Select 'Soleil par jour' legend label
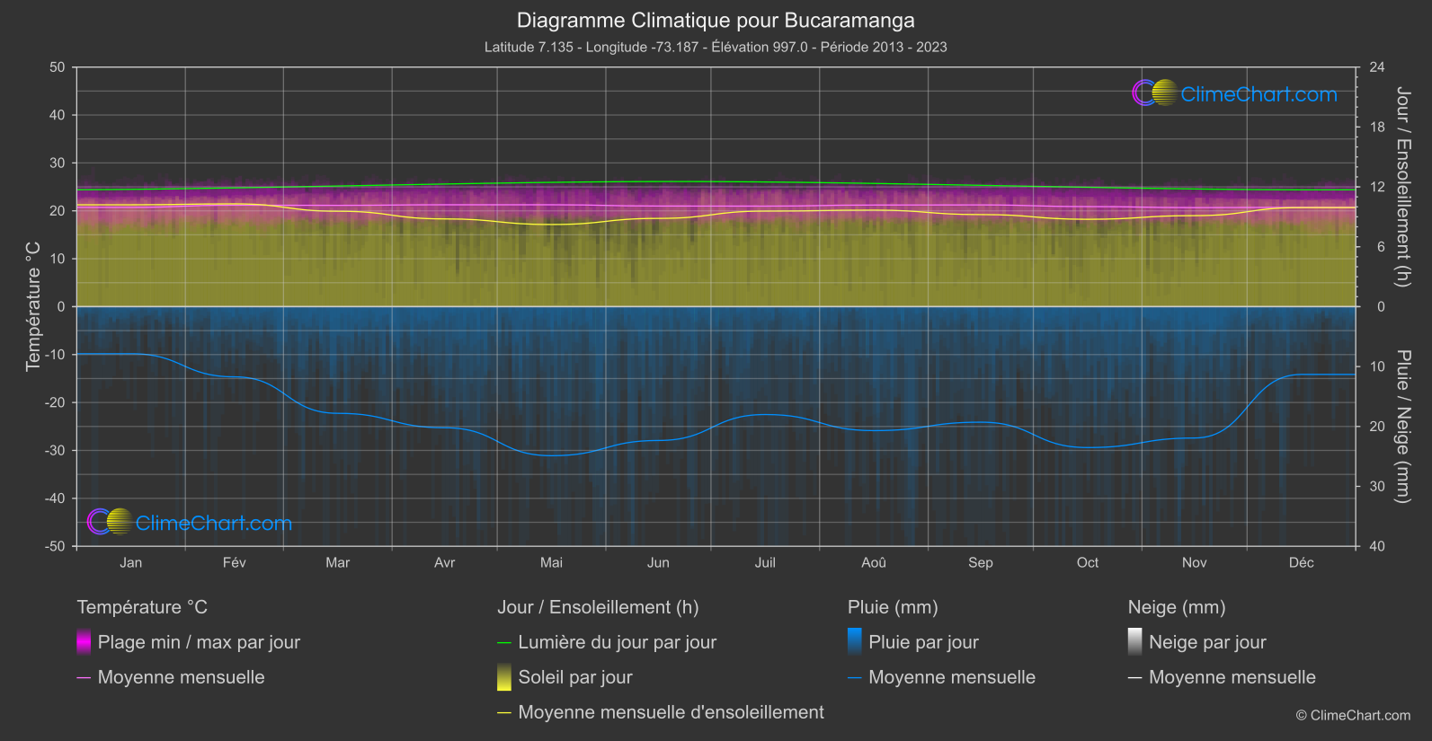 (575, 677)
